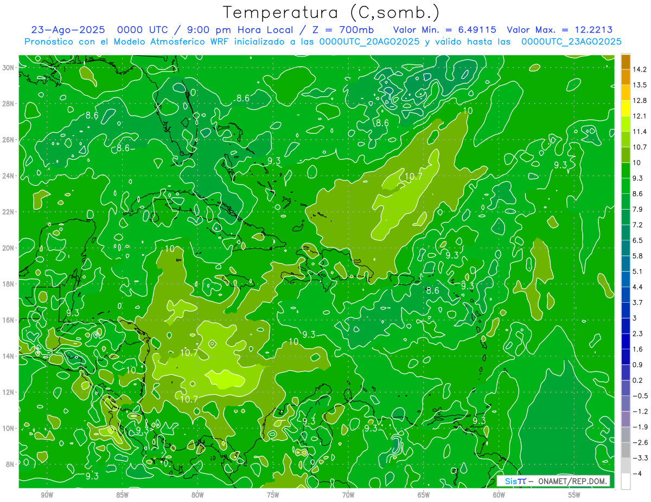Click the 16N latitude axis label

tap(8, 320)
